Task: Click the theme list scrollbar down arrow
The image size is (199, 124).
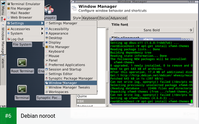Action: pyautogui.click(x=107, y=105)
